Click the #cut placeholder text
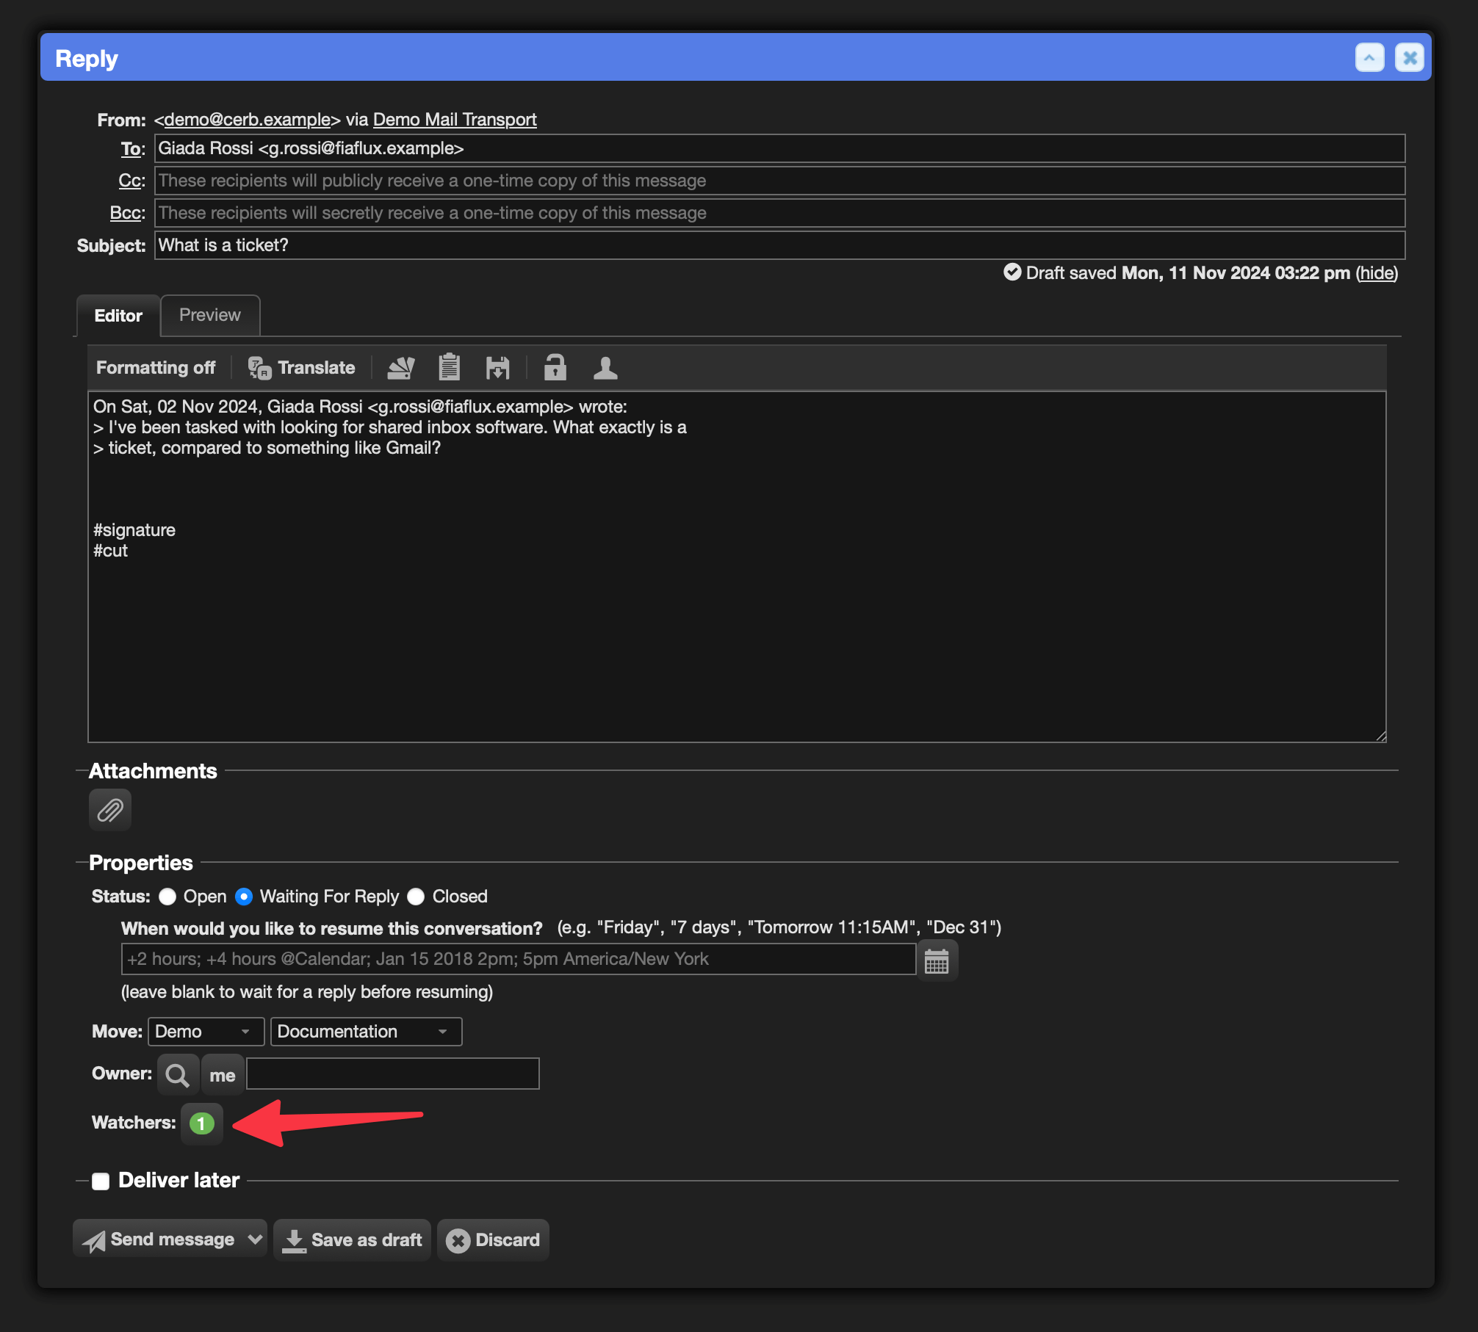Screen dimensions: 1478x1332 [x=110, y=551]
